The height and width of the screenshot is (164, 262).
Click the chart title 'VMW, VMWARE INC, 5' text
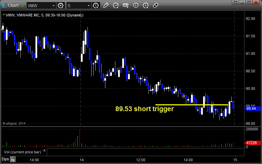click(23, 15)
